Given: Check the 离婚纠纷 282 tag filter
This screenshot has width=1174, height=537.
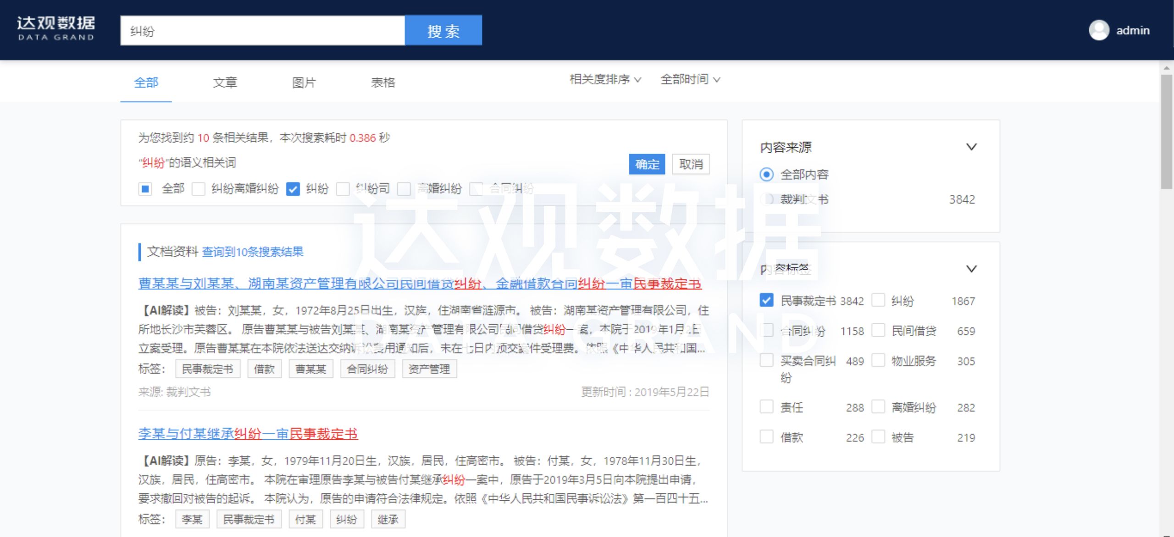Looking at the screenshot, I should [x=878, y=407].
